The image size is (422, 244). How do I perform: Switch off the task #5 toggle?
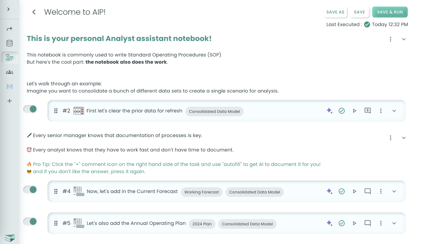pos(30,221)
